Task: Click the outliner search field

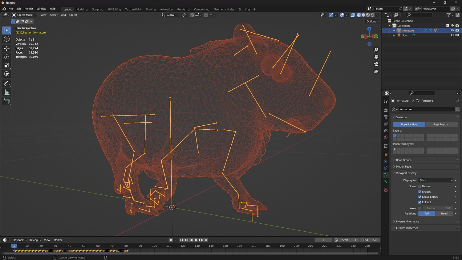Action: coord(419,15)
